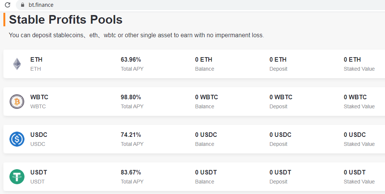The width and height of the screenshot is (385, 194).
Task: Reload the page with refresh icon
Action: [x=8, y=5]
